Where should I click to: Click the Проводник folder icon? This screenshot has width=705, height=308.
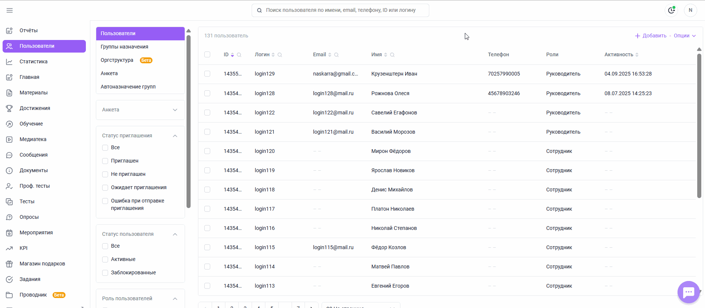10,295
